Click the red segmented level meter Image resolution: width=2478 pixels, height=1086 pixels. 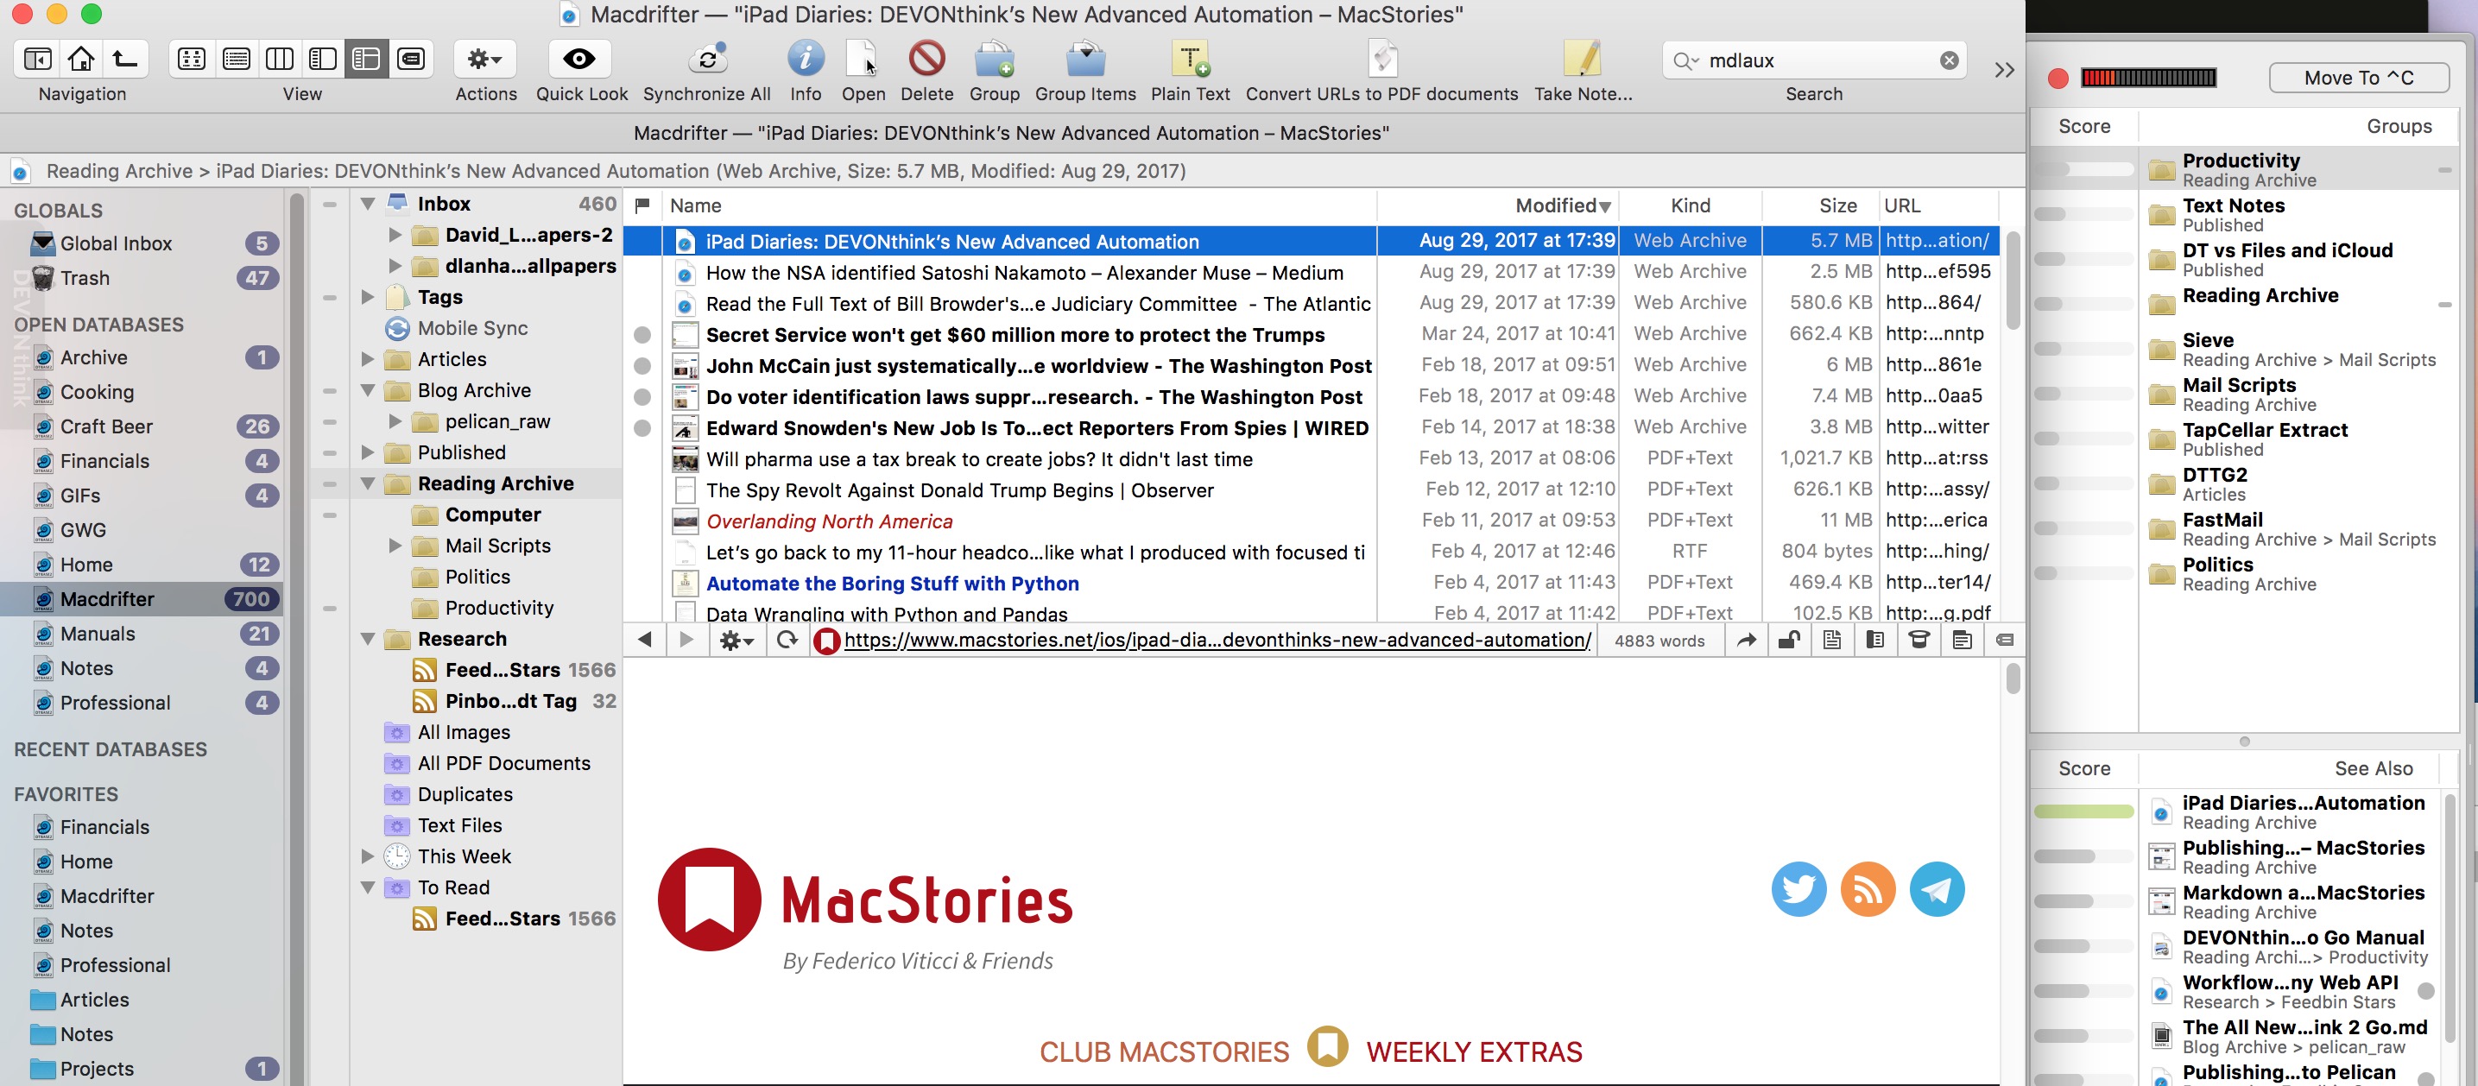click(2148, 78)
